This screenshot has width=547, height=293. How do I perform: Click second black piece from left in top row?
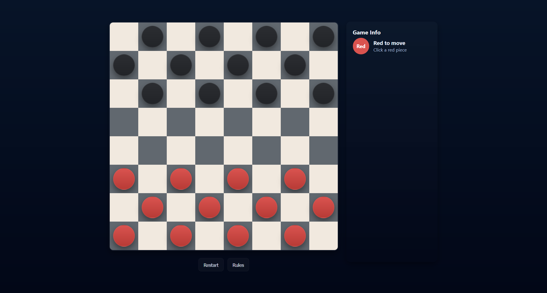coord(210,37)
